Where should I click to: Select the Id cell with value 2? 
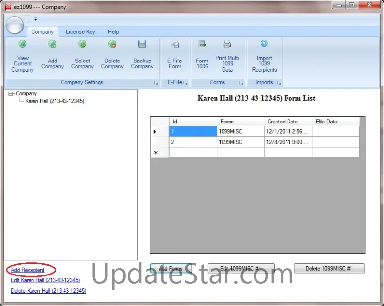click(x=193, y=142)
